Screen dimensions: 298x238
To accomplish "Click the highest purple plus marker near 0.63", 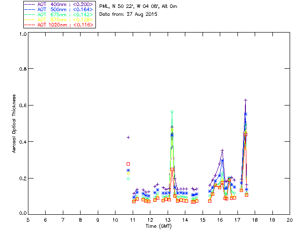I will pyautogui.click(x=245, y=100).
